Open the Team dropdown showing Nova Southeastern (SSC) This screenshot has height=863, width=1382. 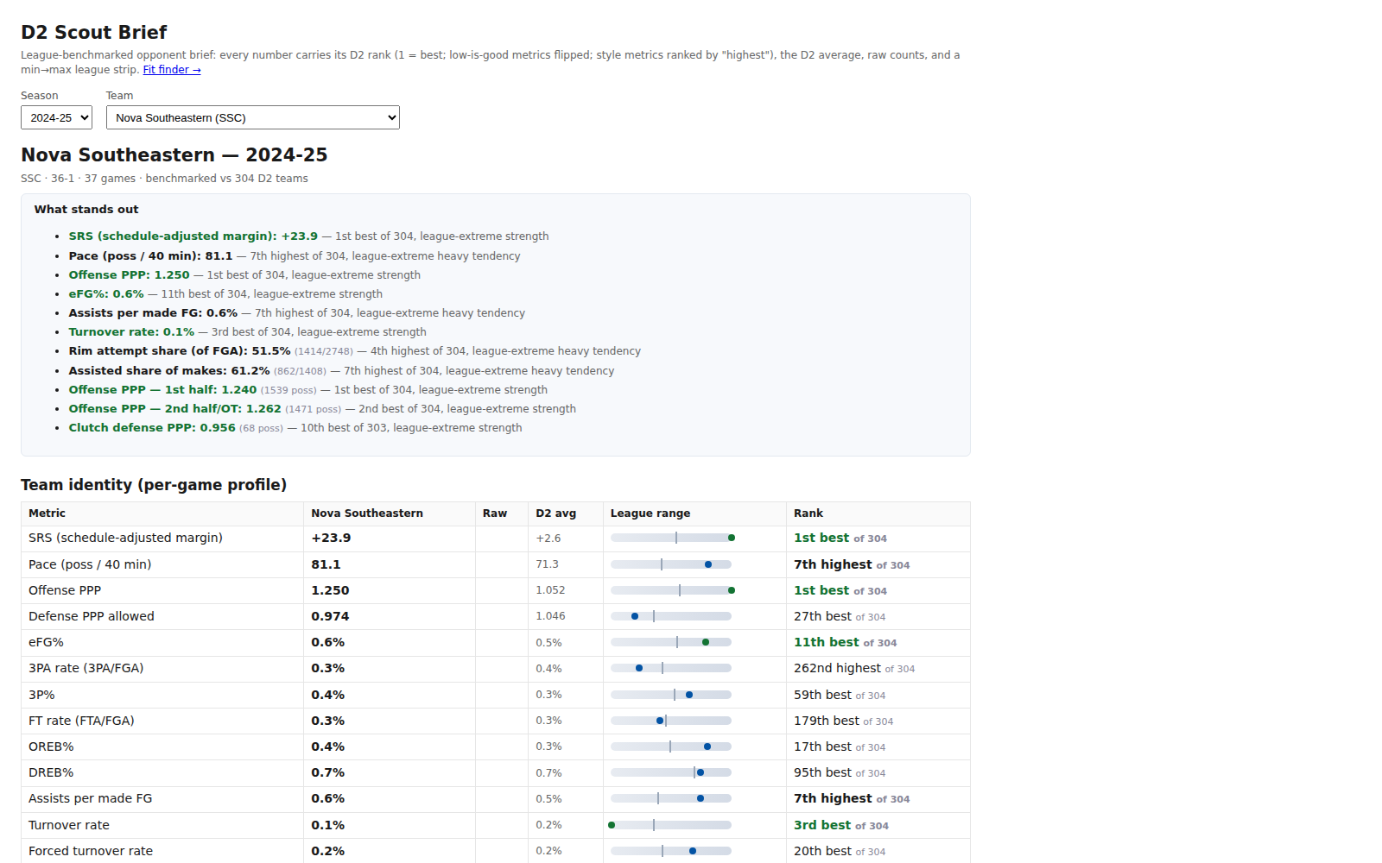pyautogui.click(x=253, y=117)
